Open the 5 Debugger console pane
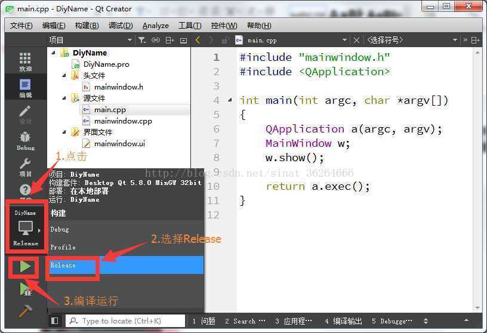The height and width of the screenshot is (333, 487). tap(392, 321)
